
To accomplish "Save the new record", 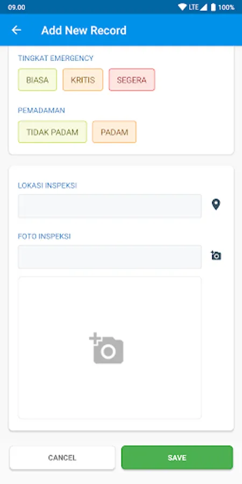I will [177, 458].
